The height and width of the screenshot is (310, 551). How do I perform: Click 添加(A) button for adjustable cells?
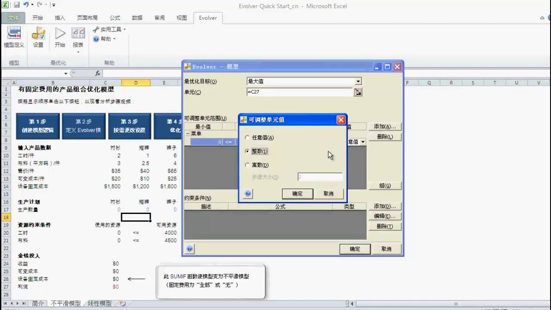point(385,127)
